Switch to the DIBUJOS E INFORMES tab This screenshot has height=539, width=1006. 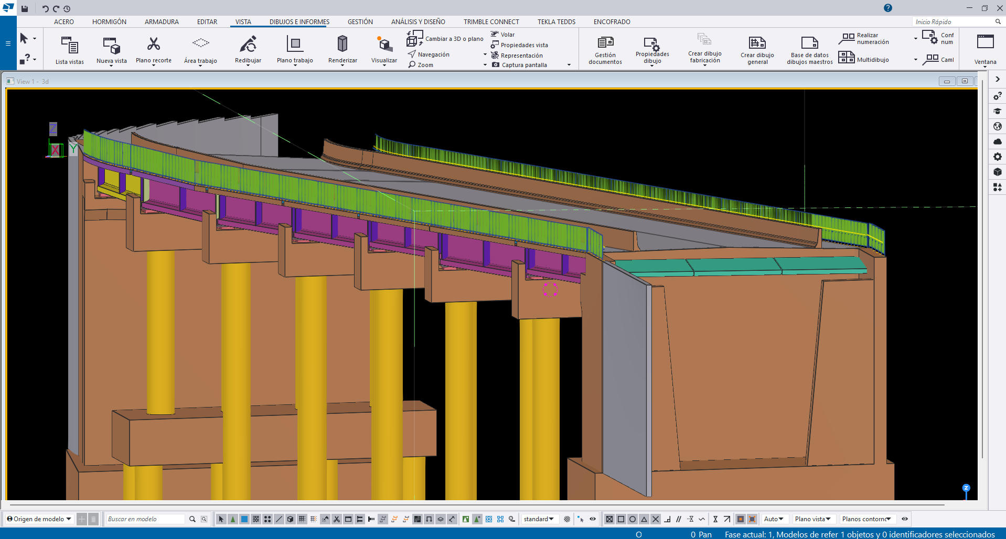[x=299, y=21]
